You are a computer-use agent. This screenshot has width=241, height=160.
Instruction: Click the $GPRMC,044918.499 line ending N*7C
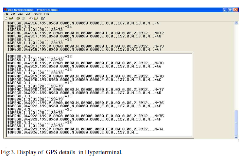coord(85,63)
